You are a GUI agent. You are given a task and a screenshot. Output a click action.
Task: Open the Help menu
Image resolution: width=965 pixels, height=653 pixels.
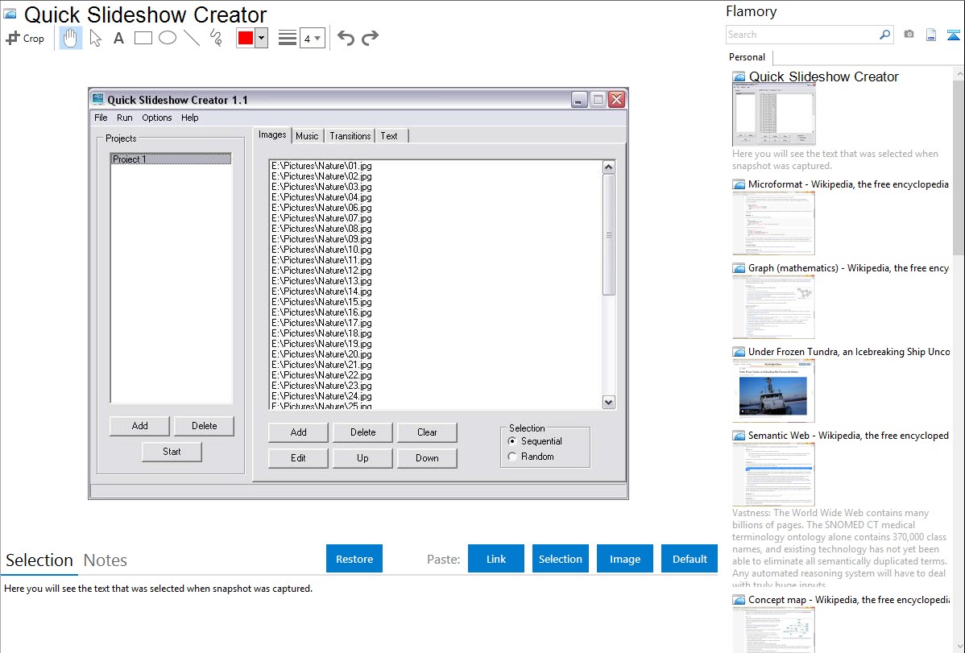click(189, 118)
